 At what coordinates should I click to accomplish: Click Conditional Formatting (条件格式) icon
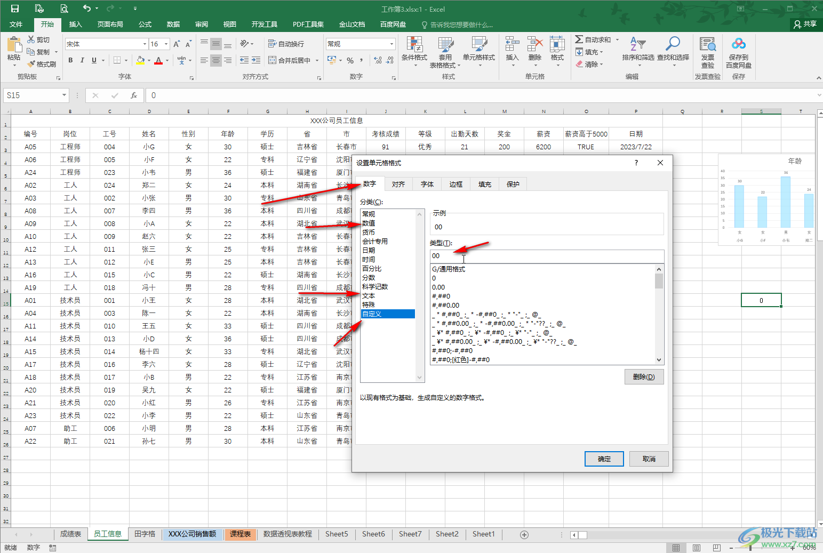pos(414,44)
